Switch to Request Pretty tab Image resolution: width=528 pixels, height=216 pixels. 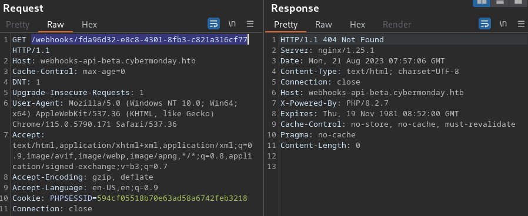click(x=18, y=25)
